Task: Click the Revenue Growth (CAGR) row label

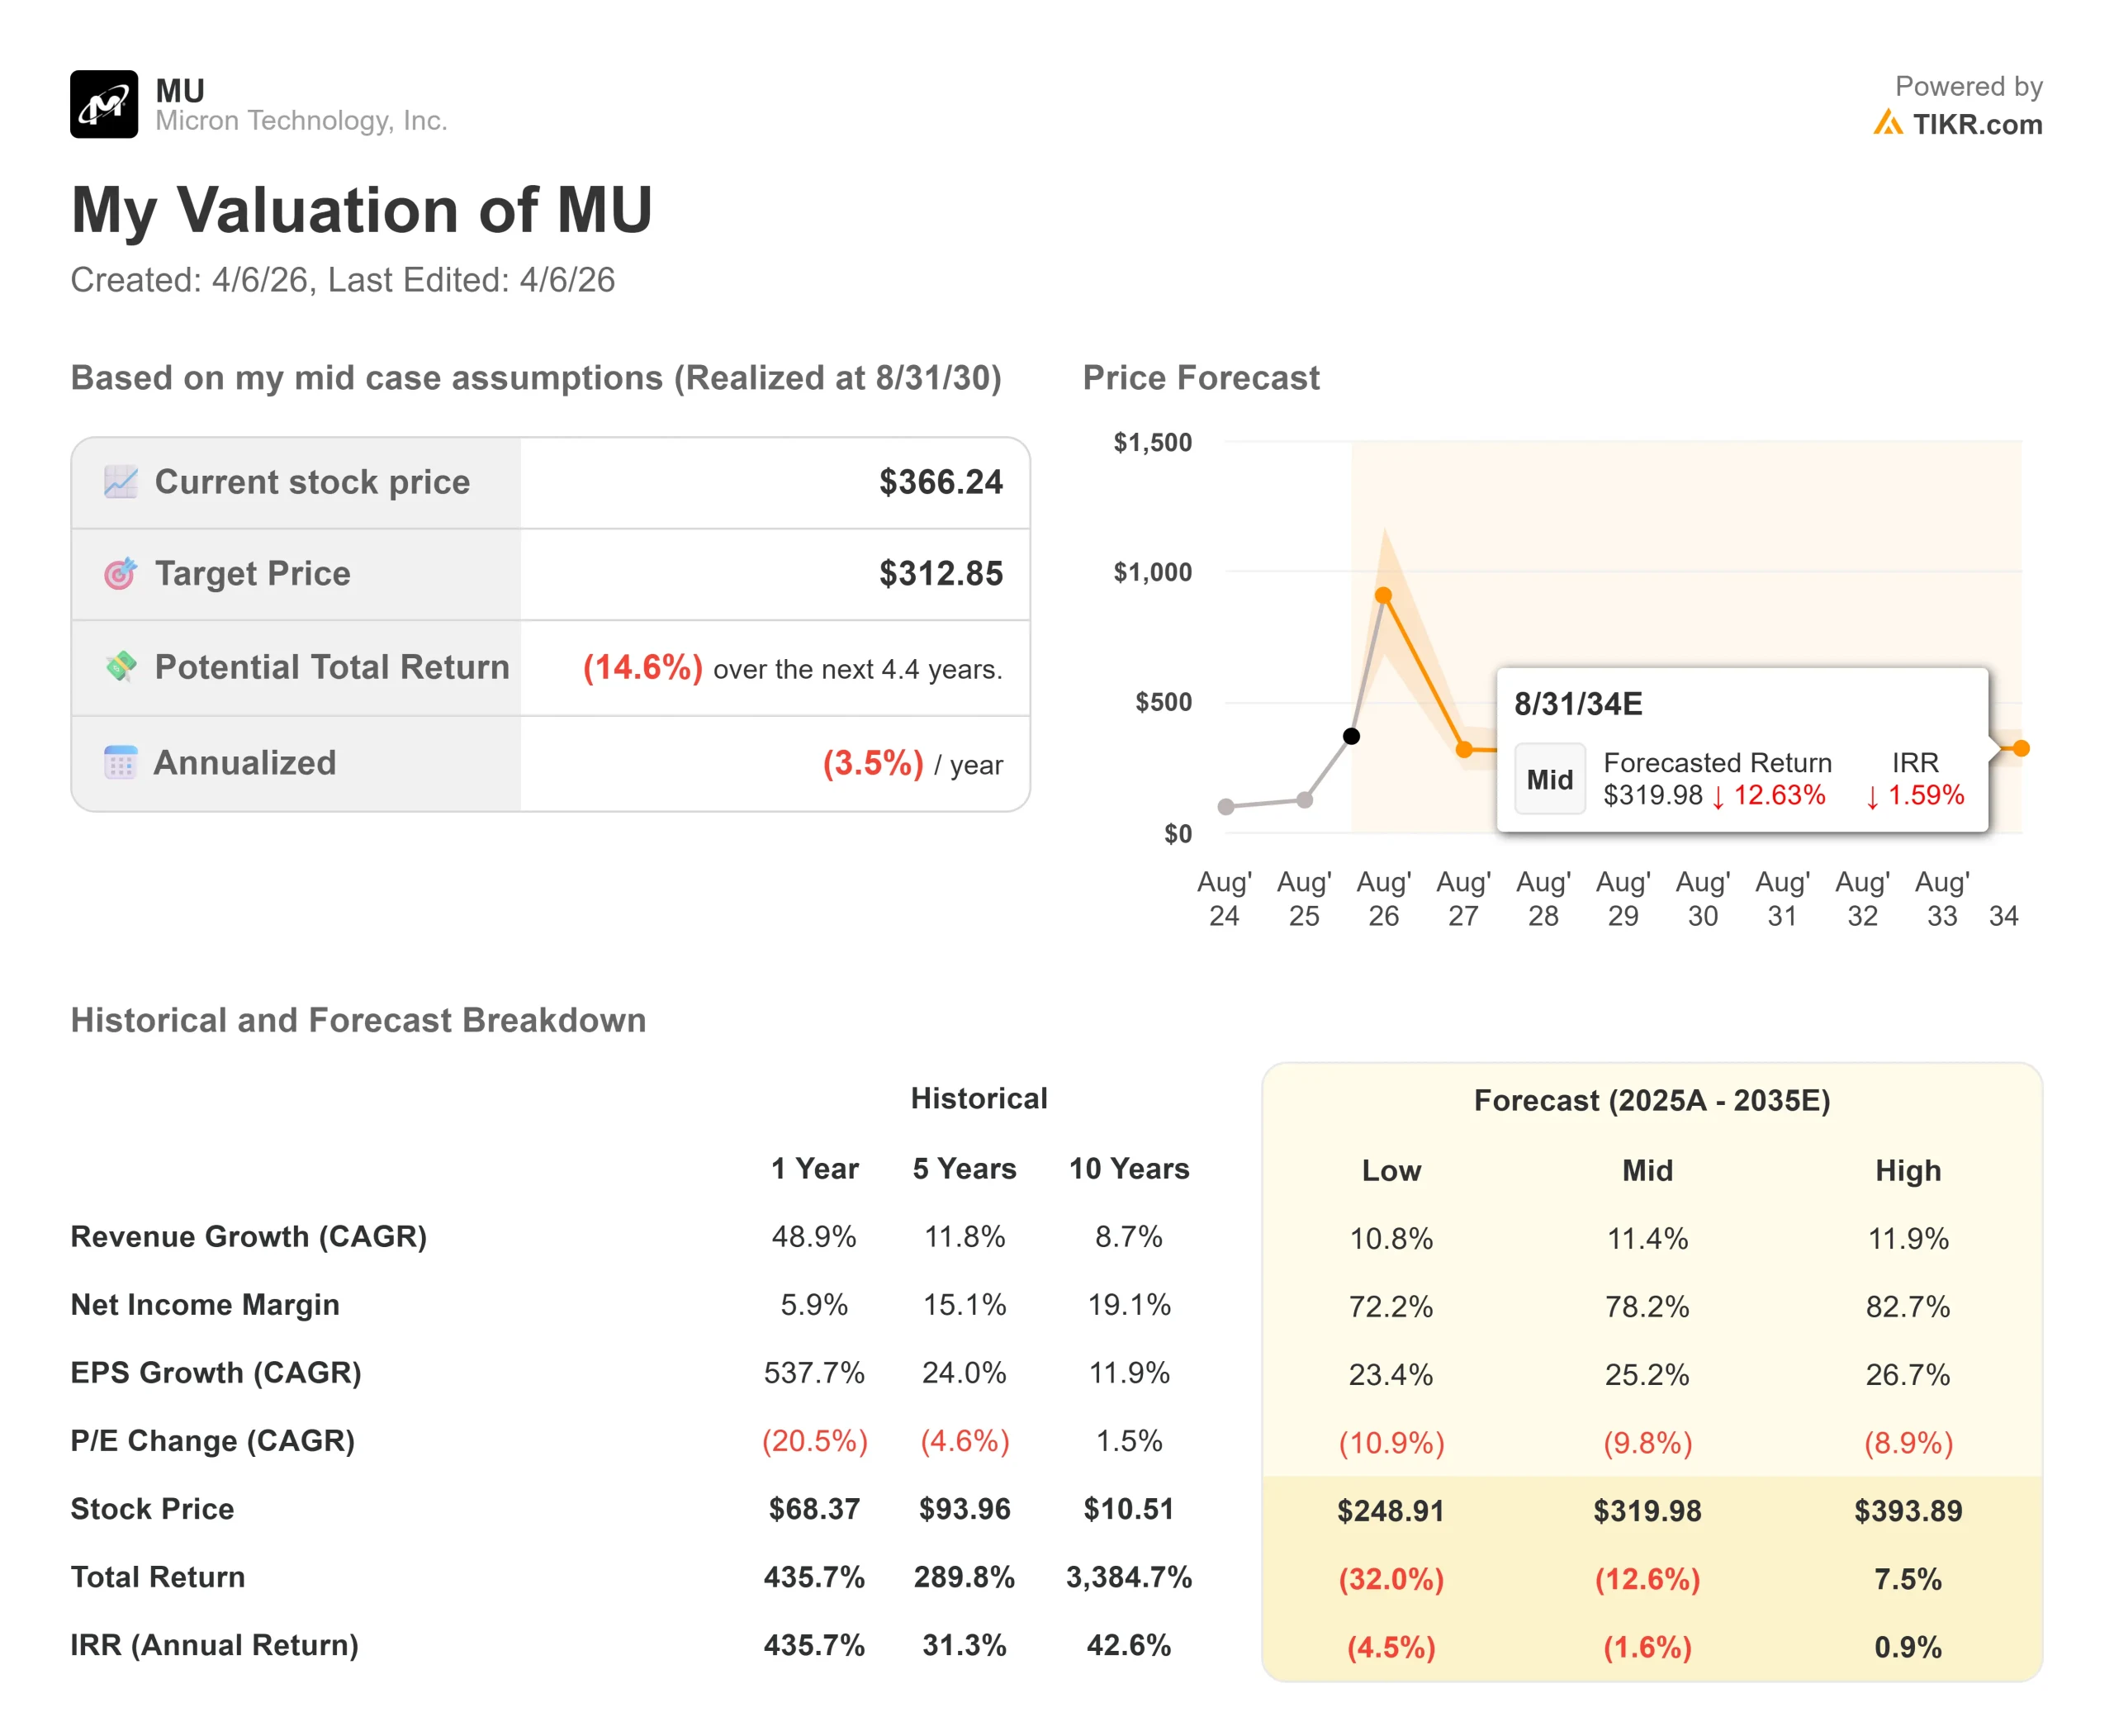Action: tap(249, 1236)
